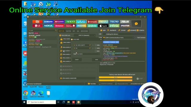This screenshot has height=107, width=191.
Task: Open the USB 'waiting for devices' dropdown
Action: (x=124, y=34)
